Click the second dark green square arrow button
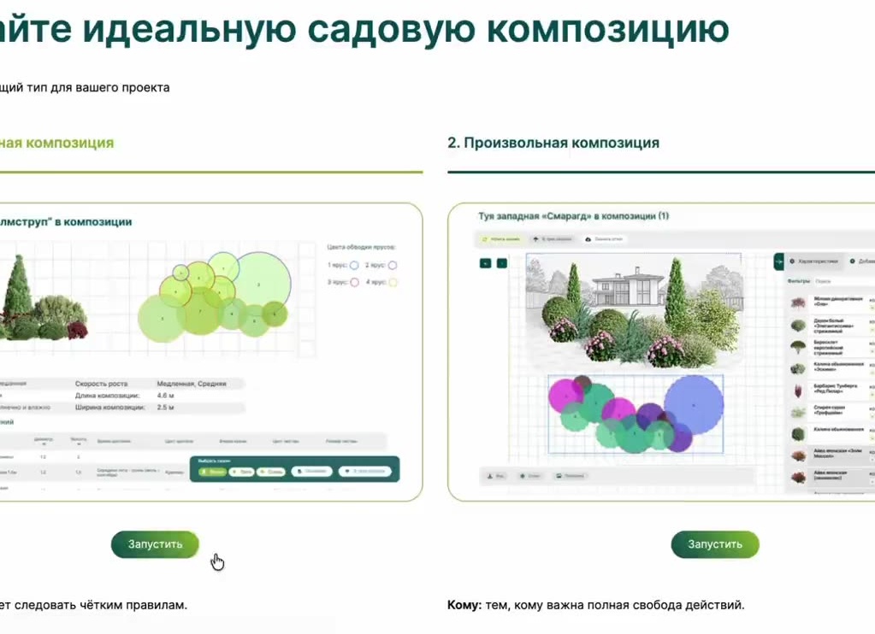This screenshot has width=875, height=634. click(502, 262)
